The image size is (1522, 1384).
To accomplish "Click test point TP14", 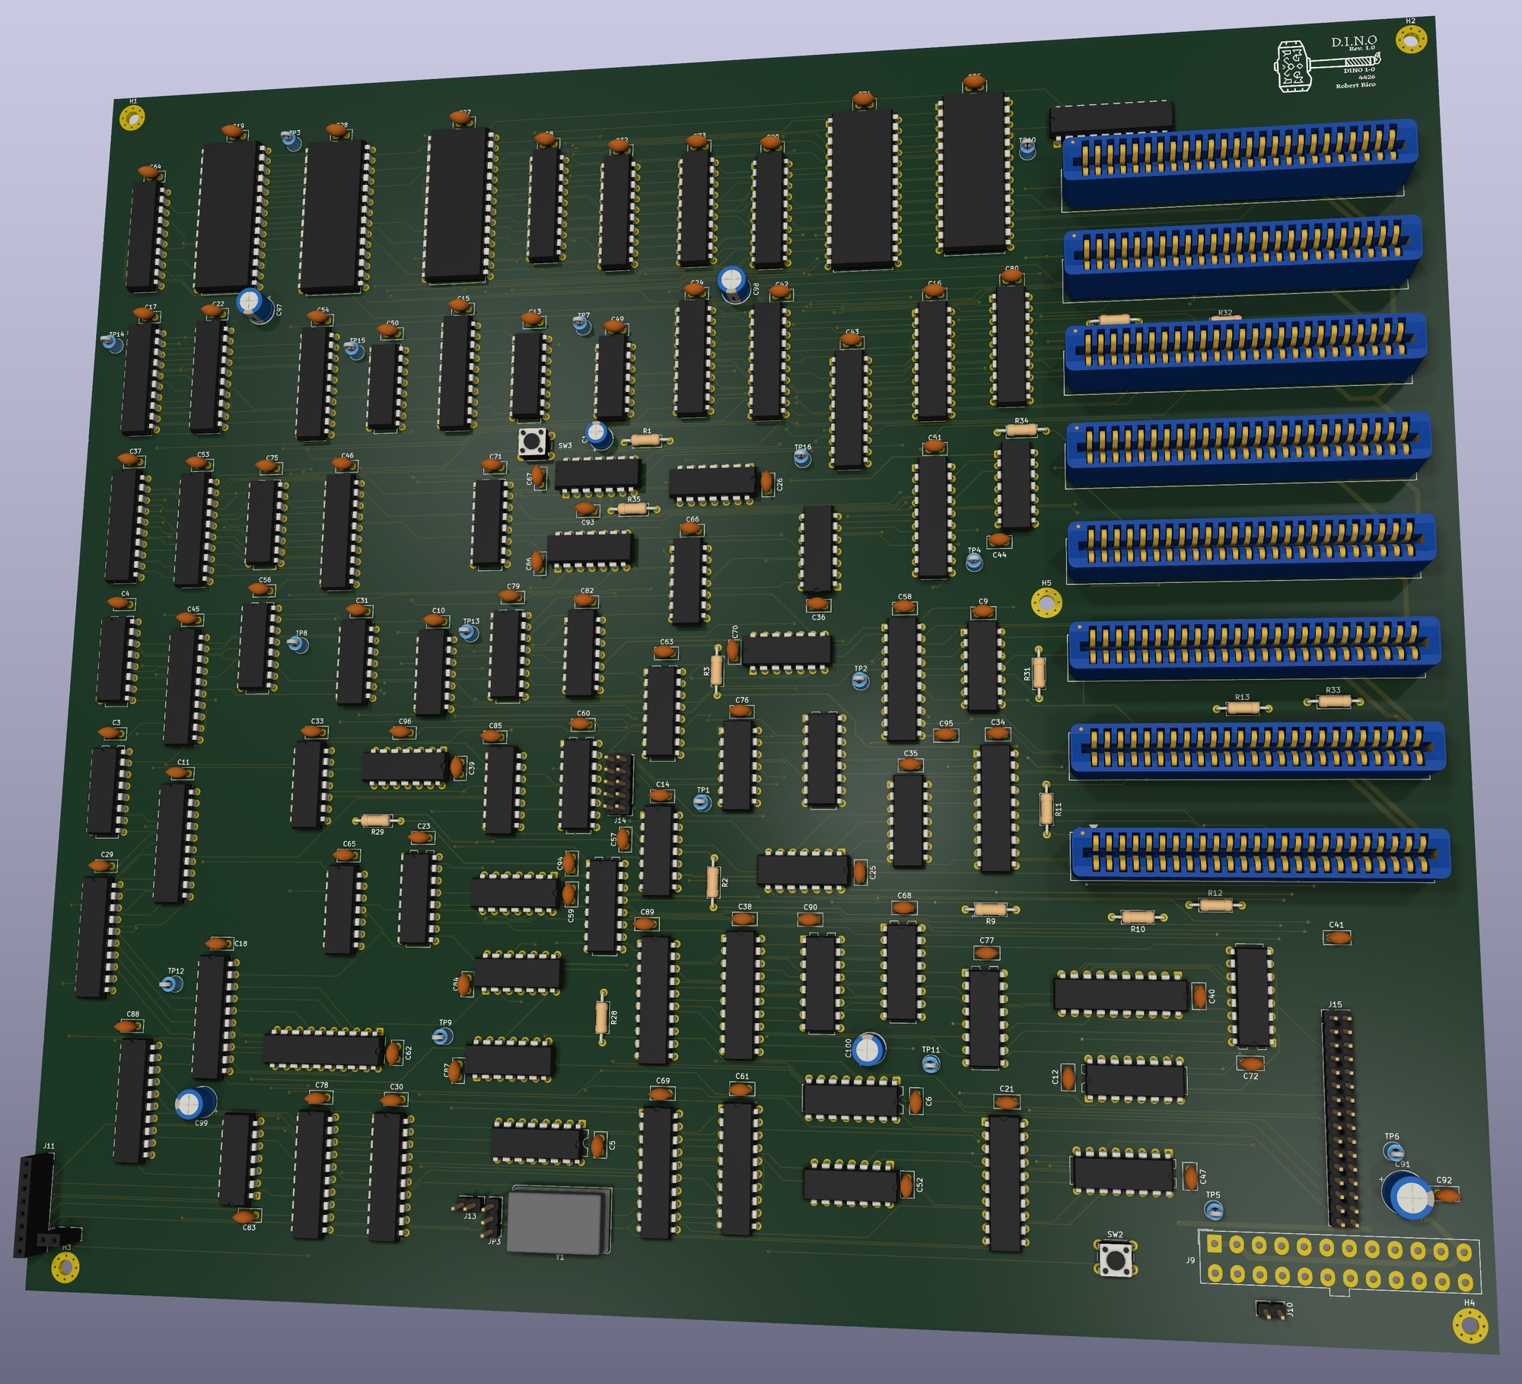I will 113,344.
